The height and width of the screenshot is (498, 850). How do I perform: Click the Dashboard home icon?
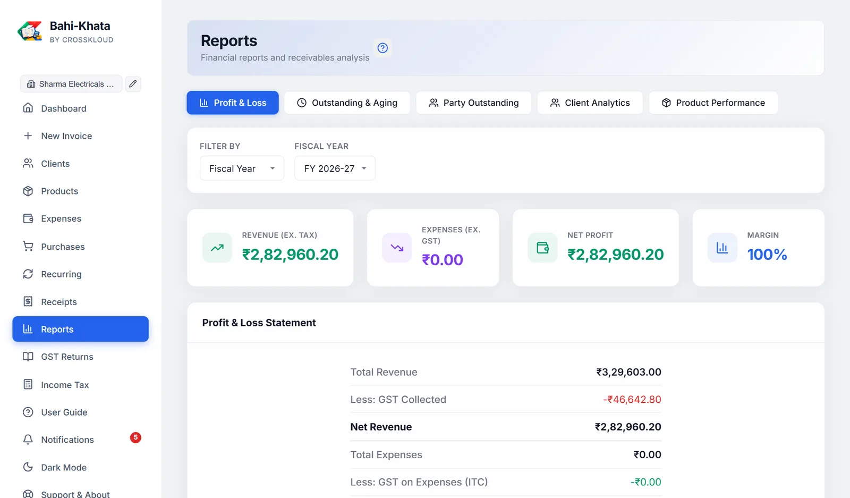point(28,108)
